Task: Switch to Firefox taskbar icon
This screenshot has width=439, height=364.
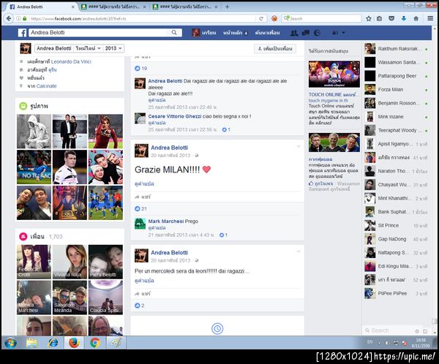Action: 74,343
